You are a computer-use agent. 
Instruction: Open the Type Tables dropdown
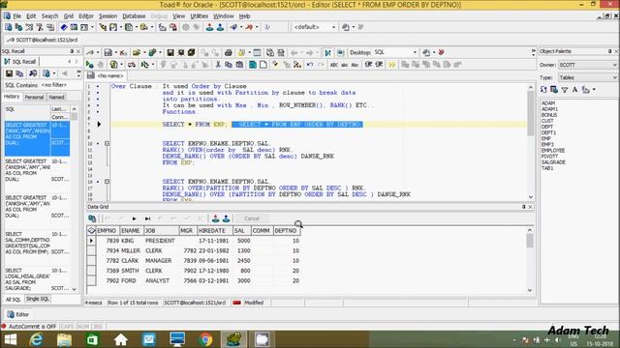[x=614, y=77]
